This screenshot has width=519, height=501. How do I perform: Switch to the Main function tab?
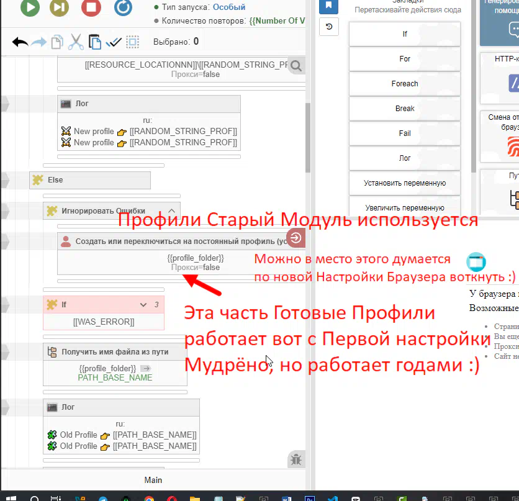tap(153, 480)
